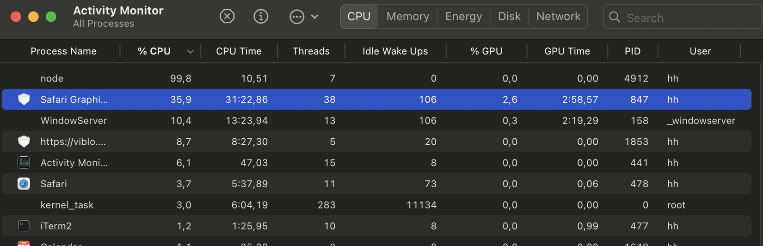Click the 11134 idle wake ups value
Screen dimensions: 763x246
[421, 205]
